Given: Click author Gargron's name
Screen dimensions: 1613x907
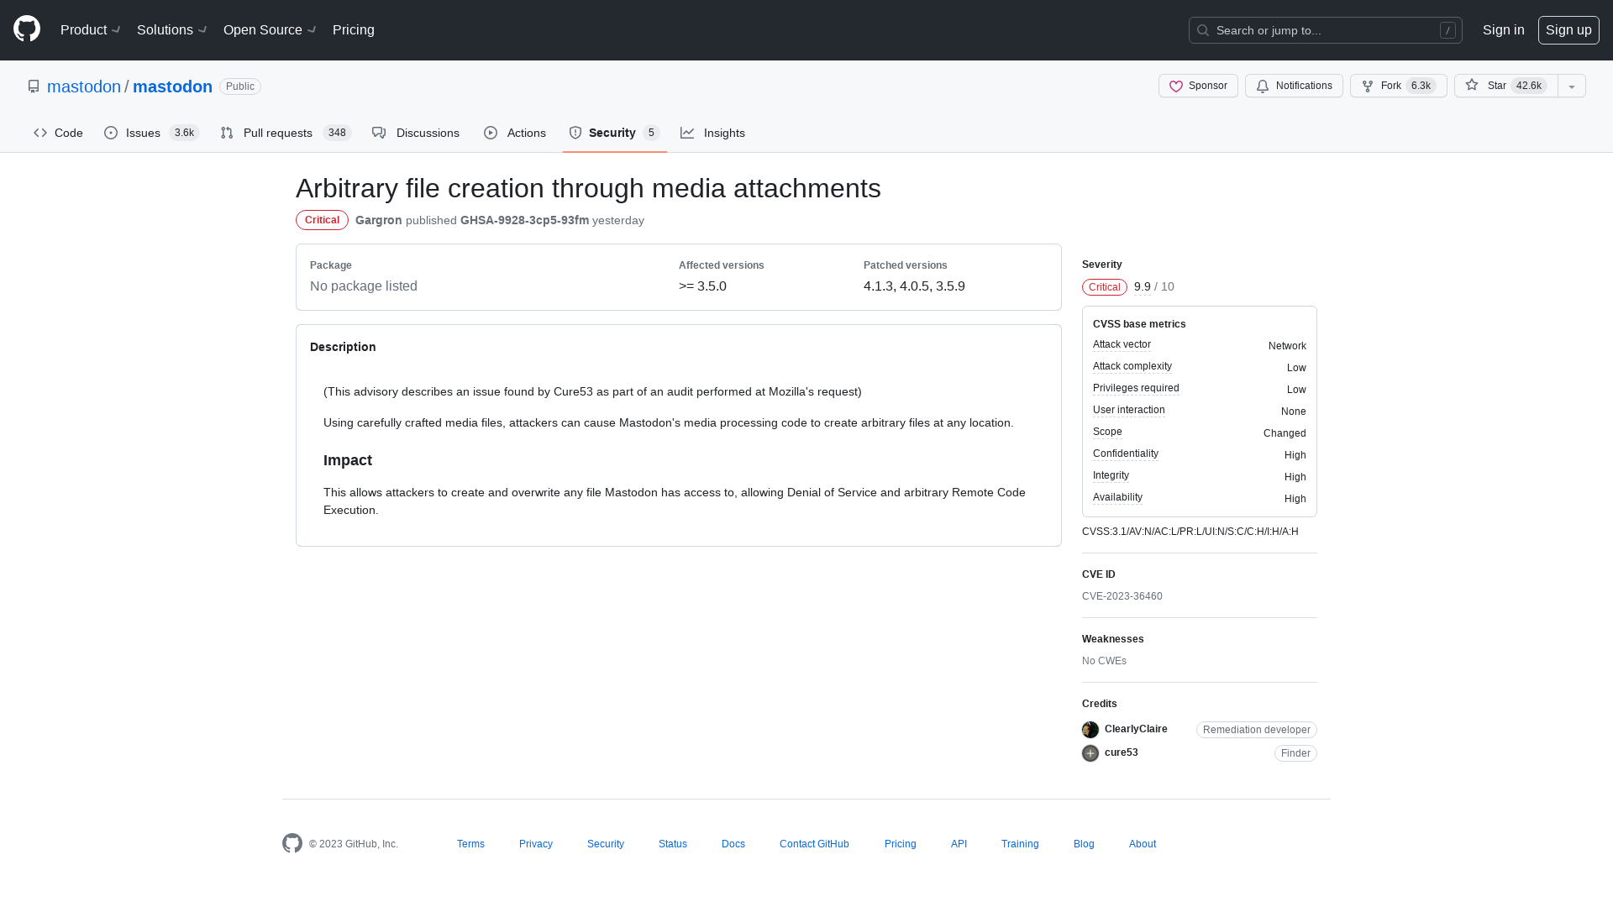Looking at the screenshot, I should coord(378,220).
